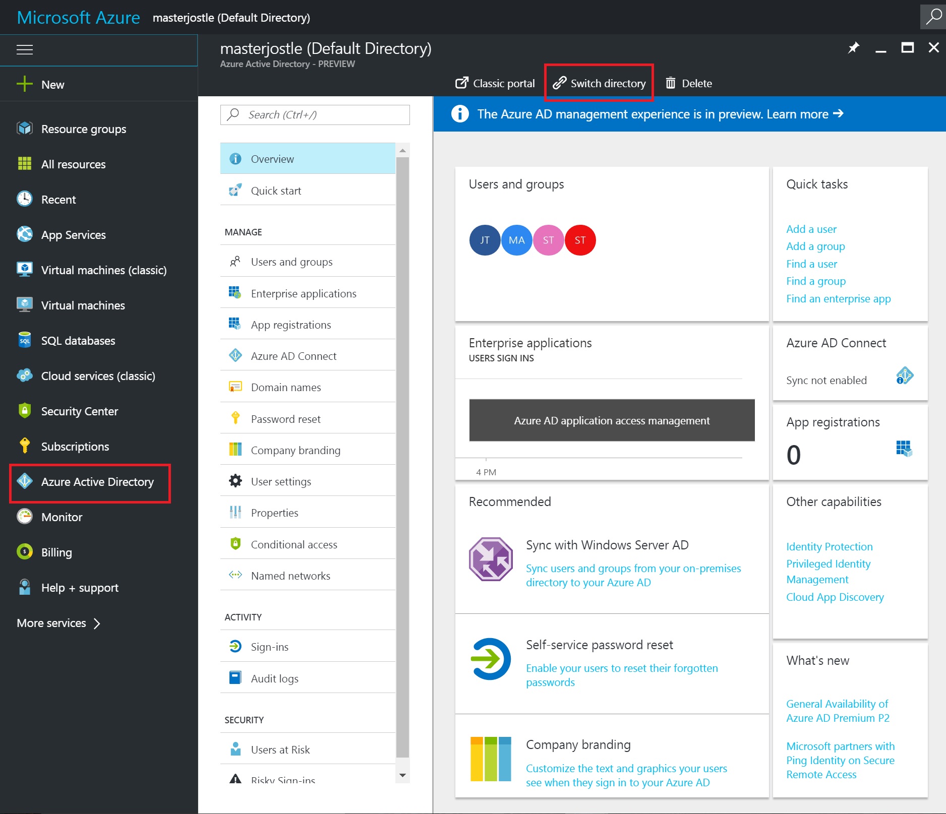Open the App Services globe icon

click(24, 234)
